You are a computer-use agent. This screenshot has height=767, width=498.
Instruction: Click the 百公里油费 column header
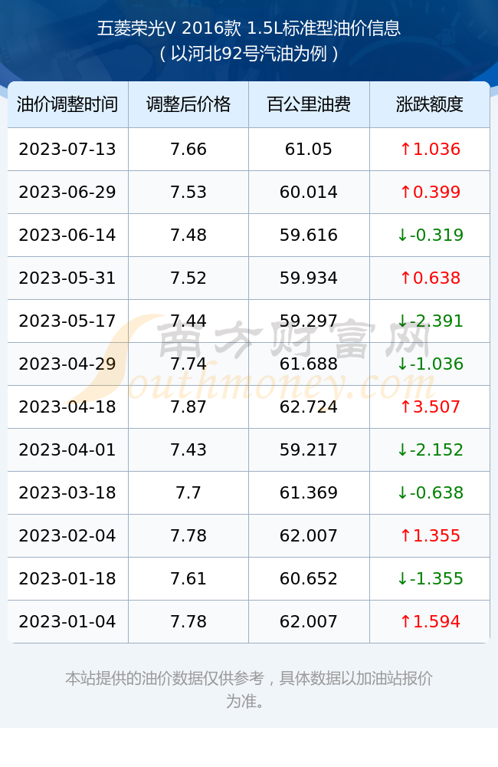[309, 104]
